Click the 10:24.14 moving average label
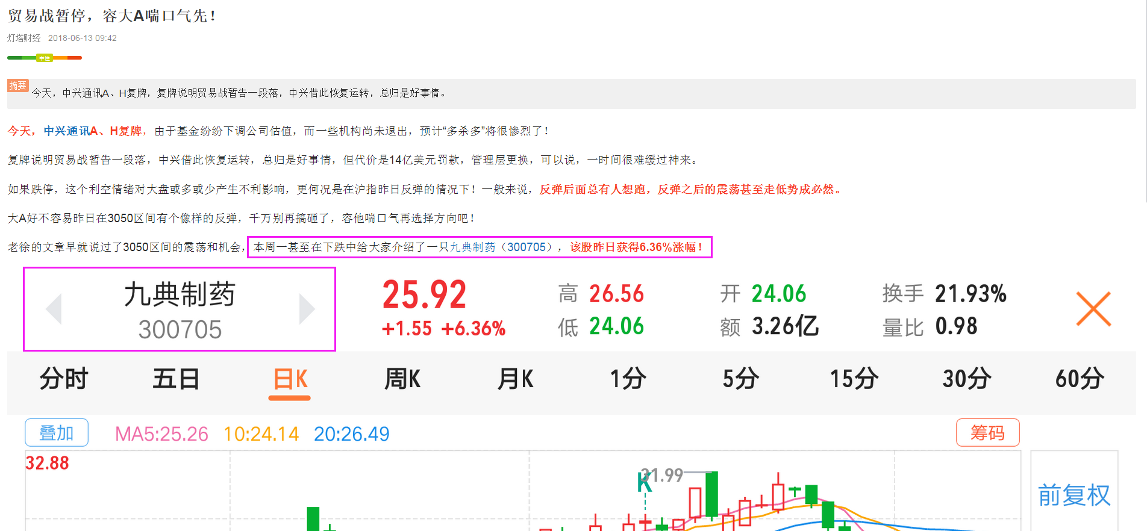Screen dimensions: 1147x531 pyautogui.click(x=261, y=433)
